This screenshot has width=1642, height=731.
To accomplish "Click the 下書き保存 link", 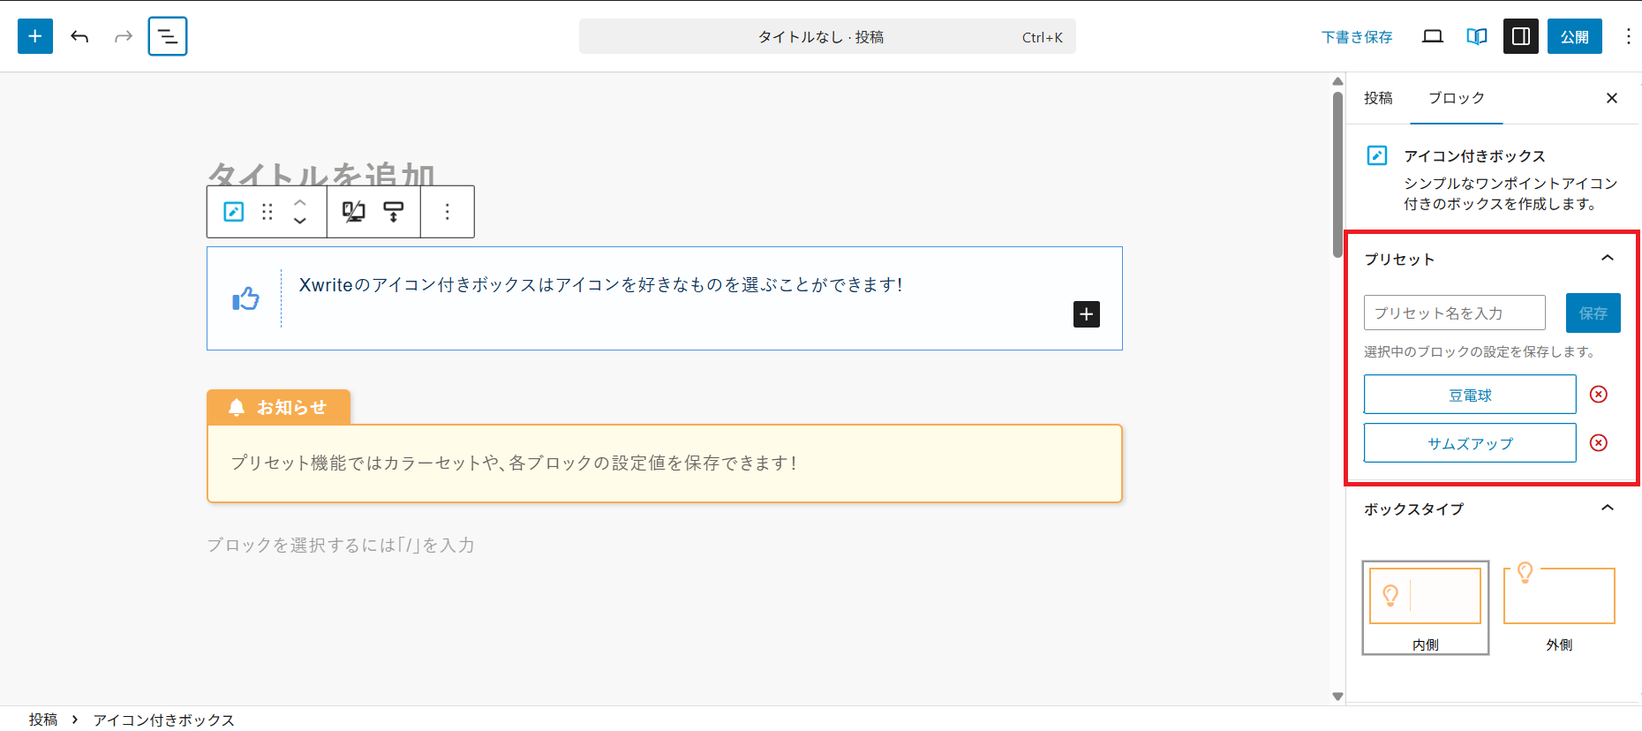I will tap(1357, 37).
